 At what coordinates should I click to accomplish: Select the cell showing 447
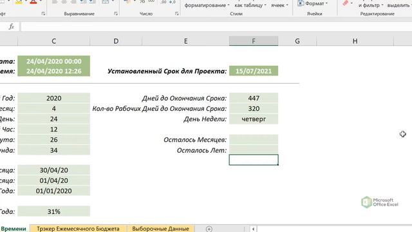coord(254,98)
